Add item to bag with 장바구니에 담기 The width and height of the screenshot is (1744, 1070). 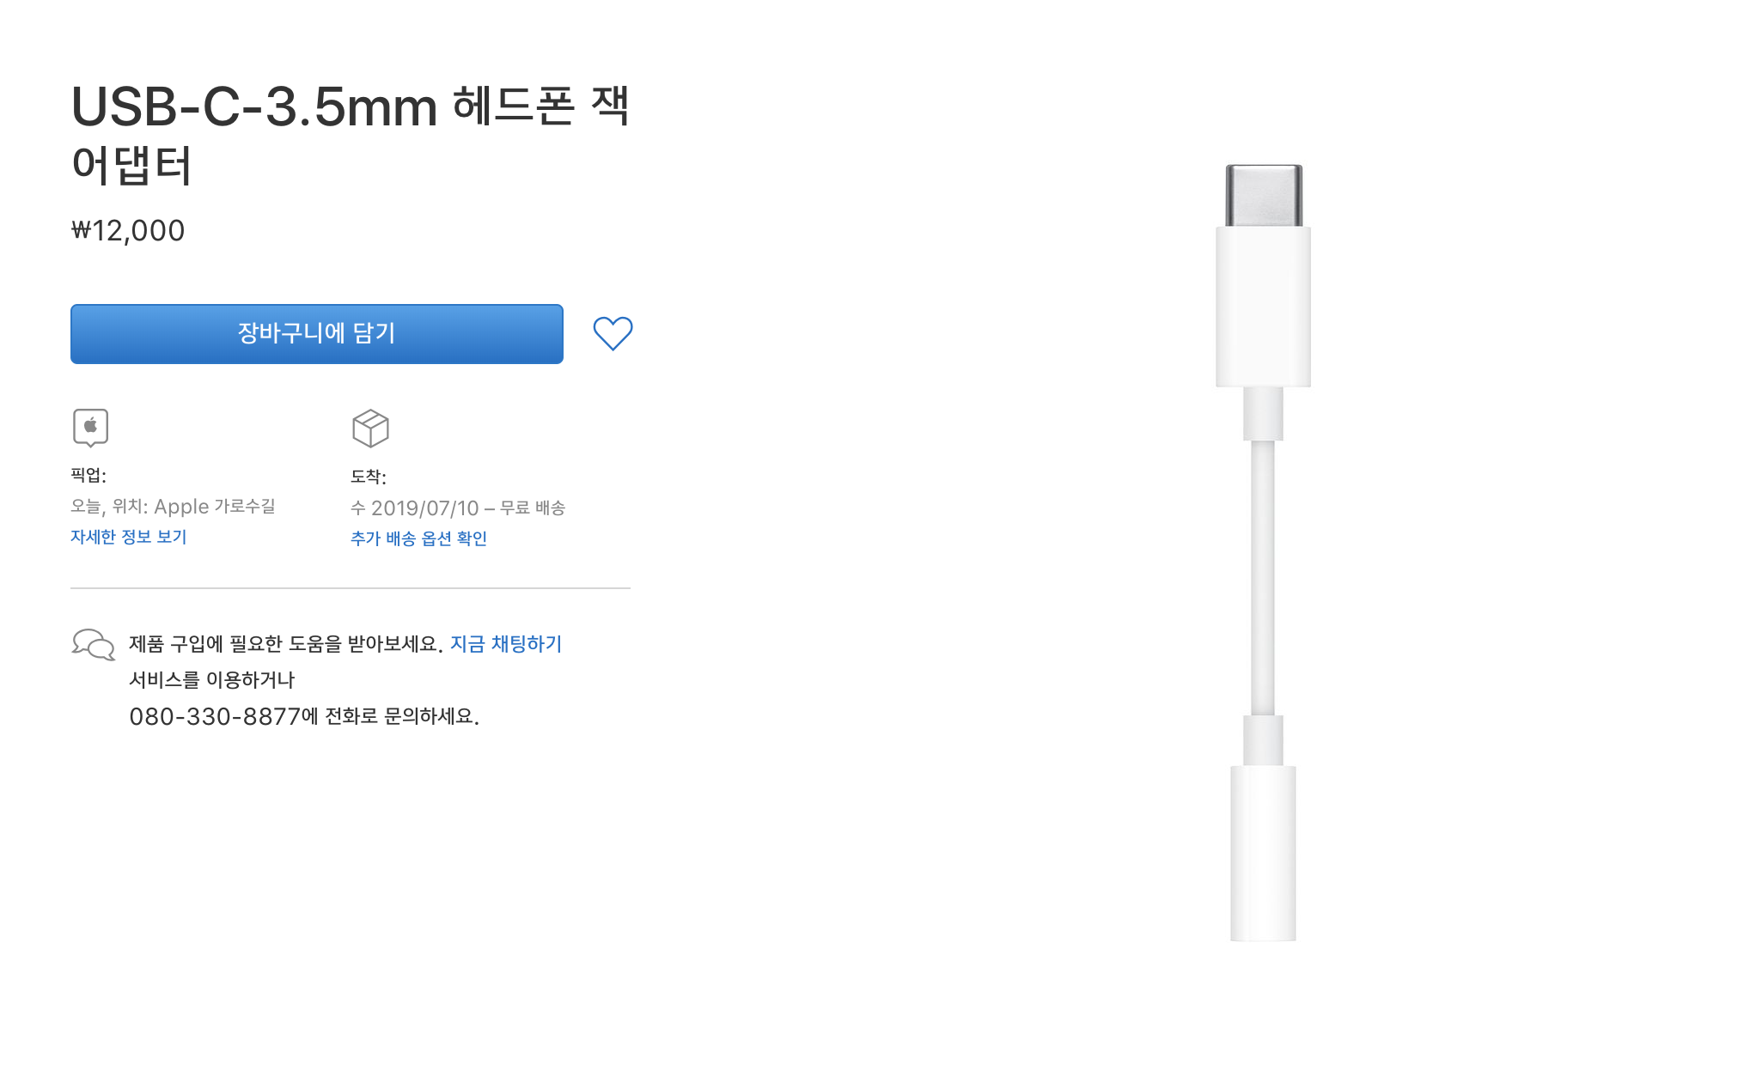click(316, 333)
